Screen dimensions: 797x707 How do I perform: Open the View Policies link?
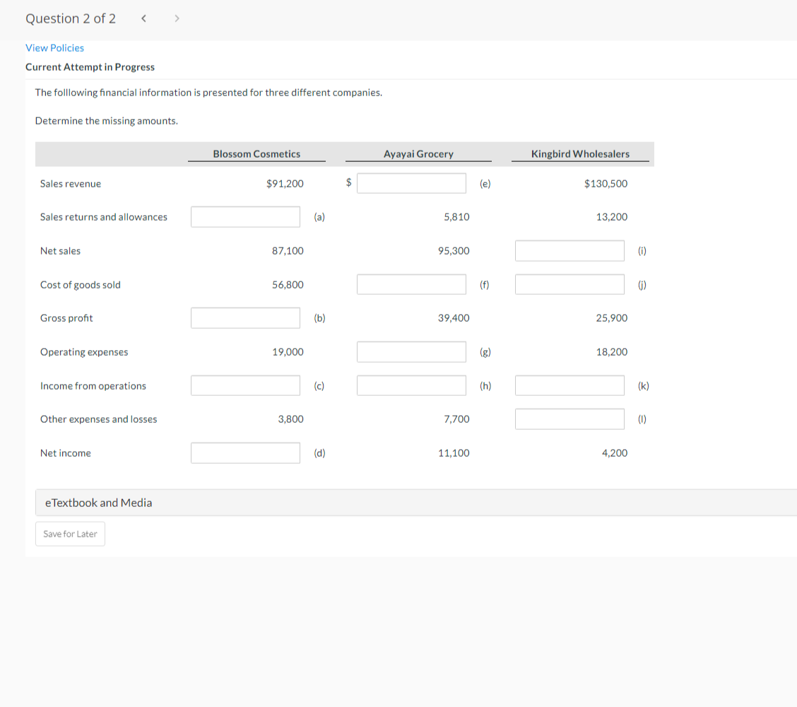(54, 47)
